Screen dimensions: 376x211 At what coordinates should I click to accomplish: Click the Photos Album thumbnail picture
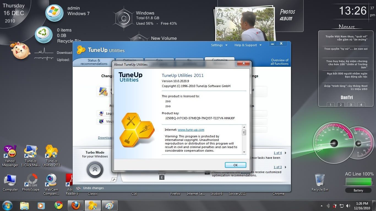click(x=244, y=24)
